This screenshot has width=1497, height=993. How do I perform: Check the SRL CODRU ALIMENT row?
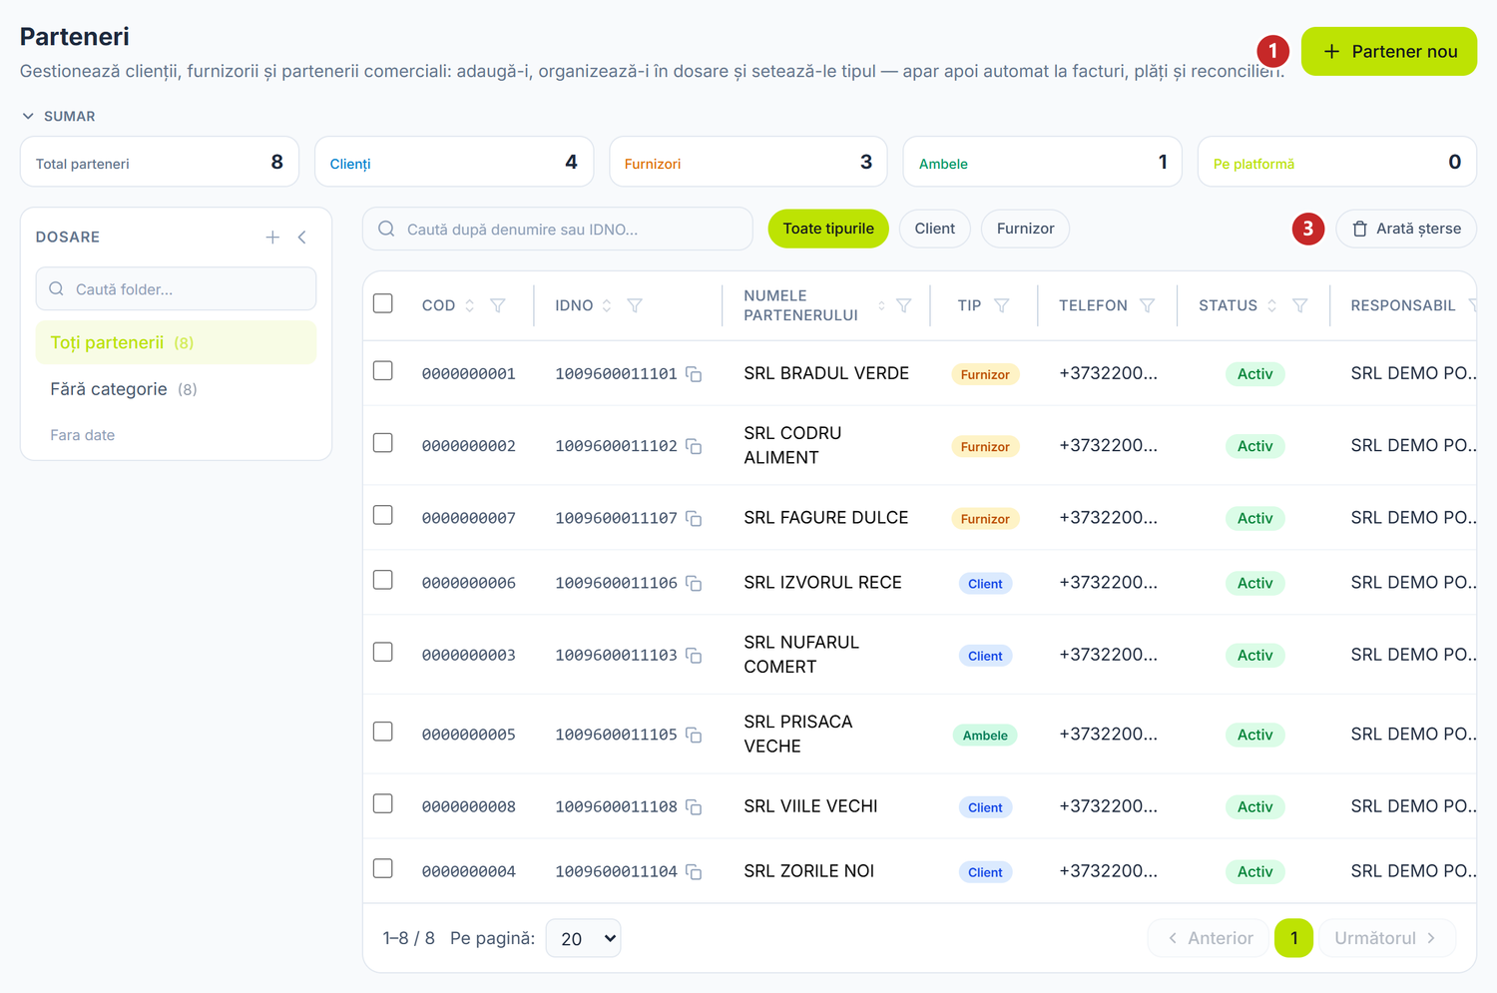point(383,443)
